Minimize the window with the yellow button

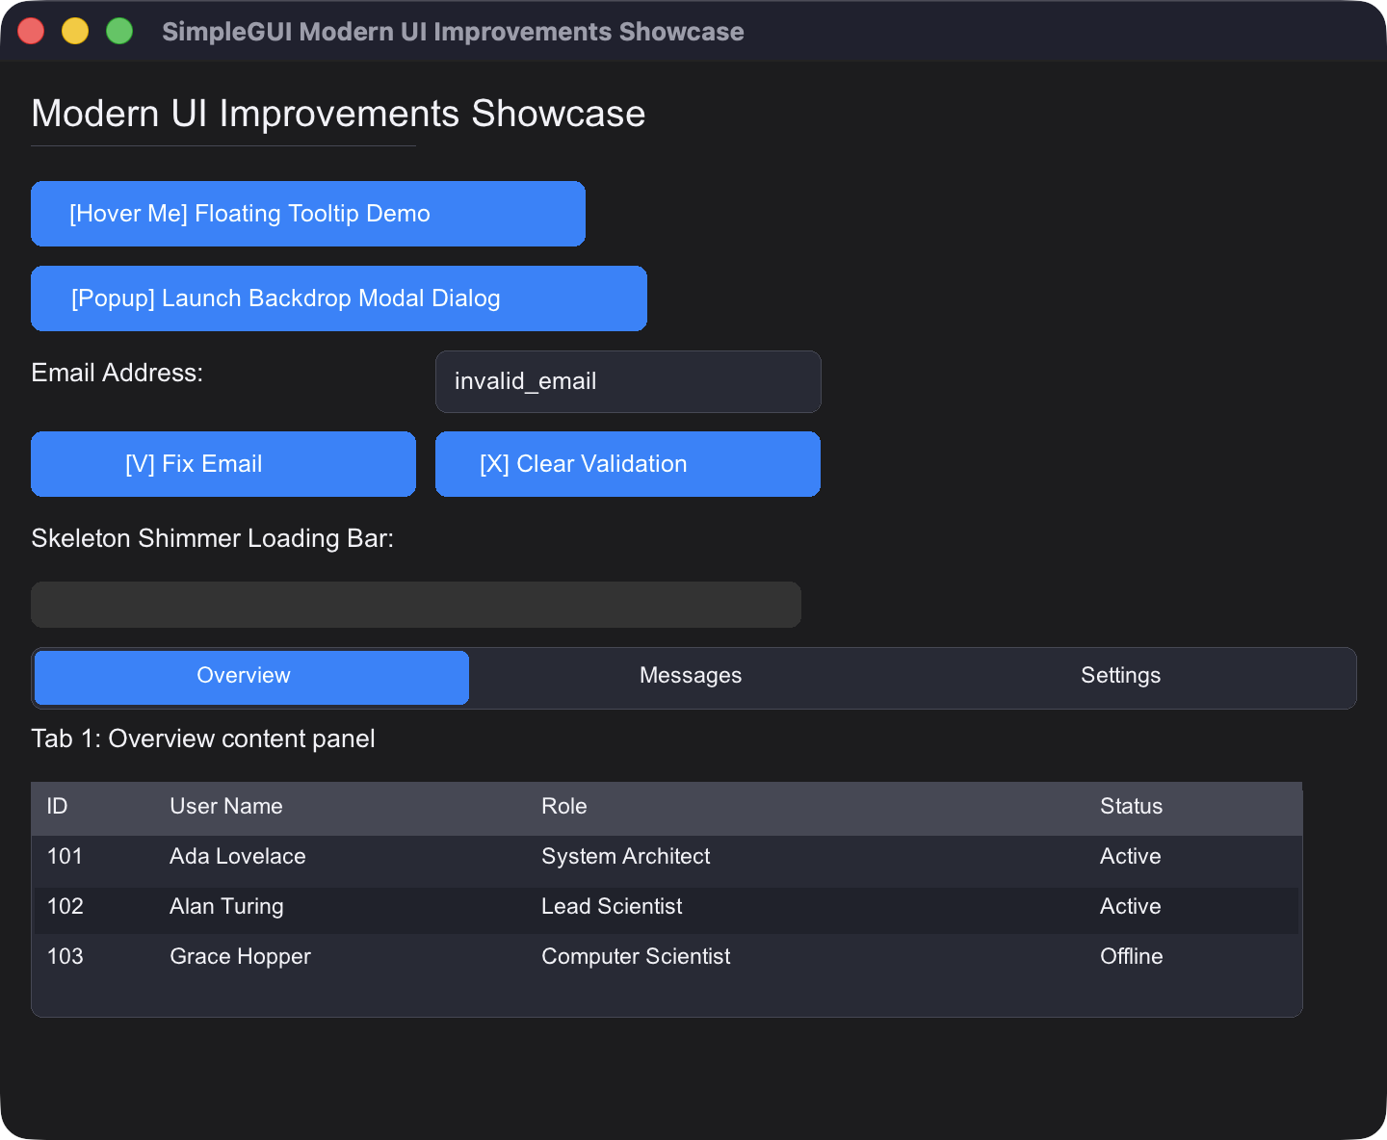[75, 31]
